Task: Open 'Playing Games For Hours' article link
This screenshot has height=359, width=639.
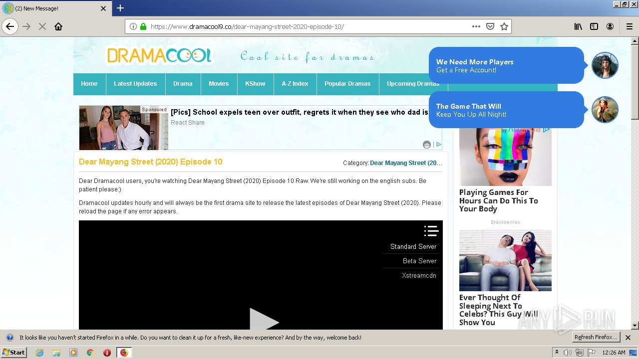Action: [x=499, y=200]
